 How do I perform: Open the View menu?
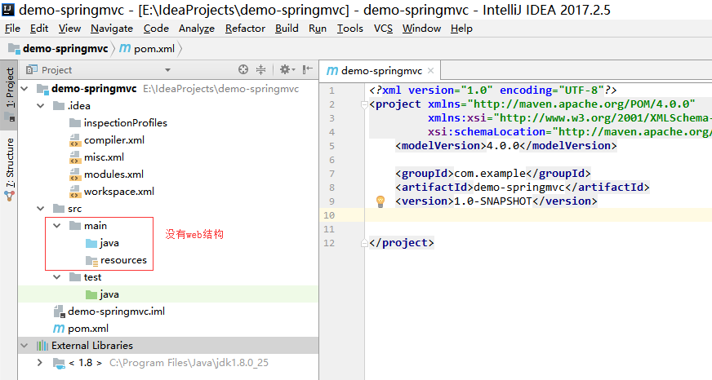[69, 29]
